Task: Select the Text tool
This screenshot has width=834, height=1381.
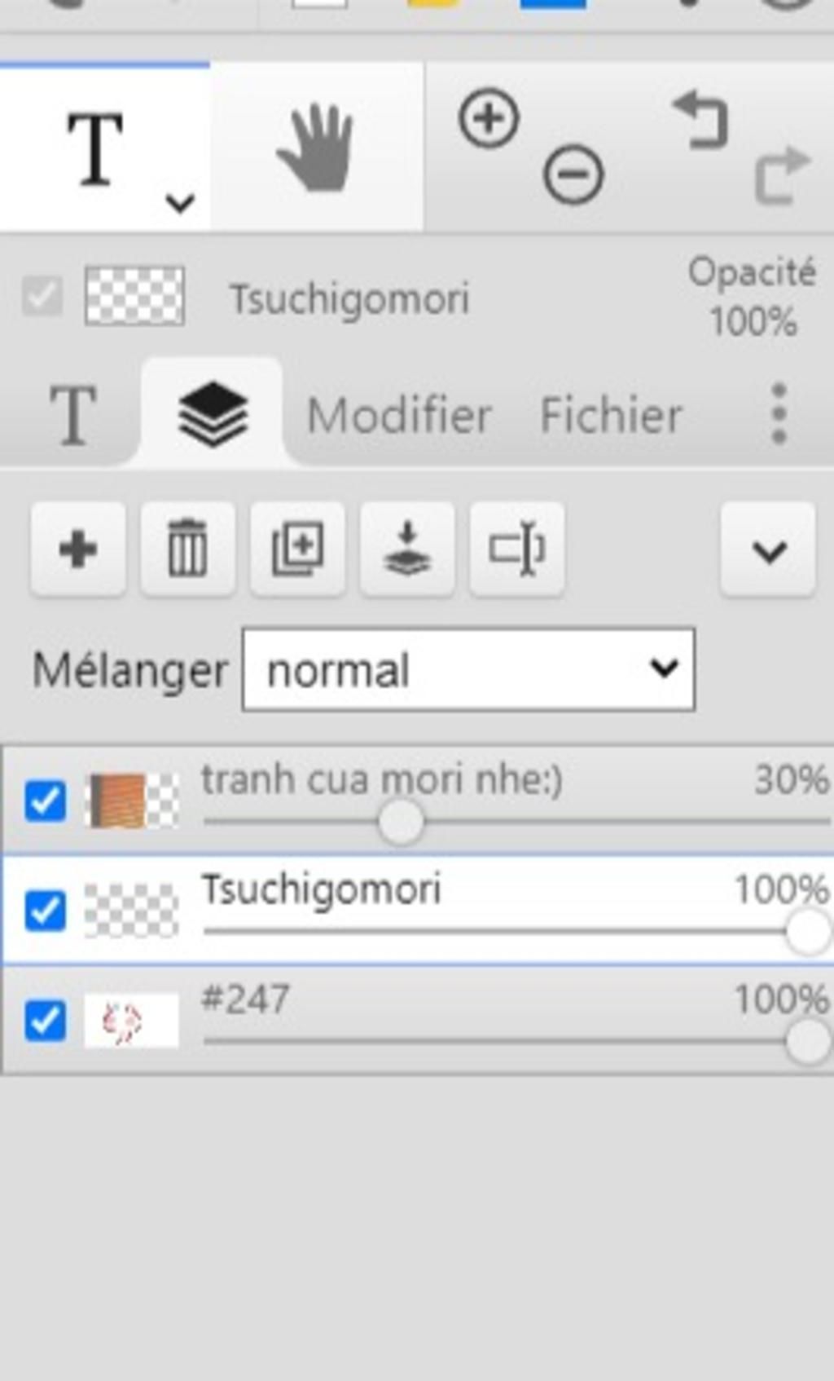Action: (x=95, y=149)
